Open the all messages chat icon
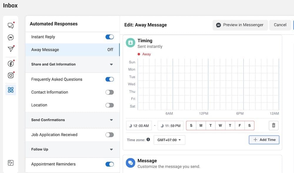 11,25
